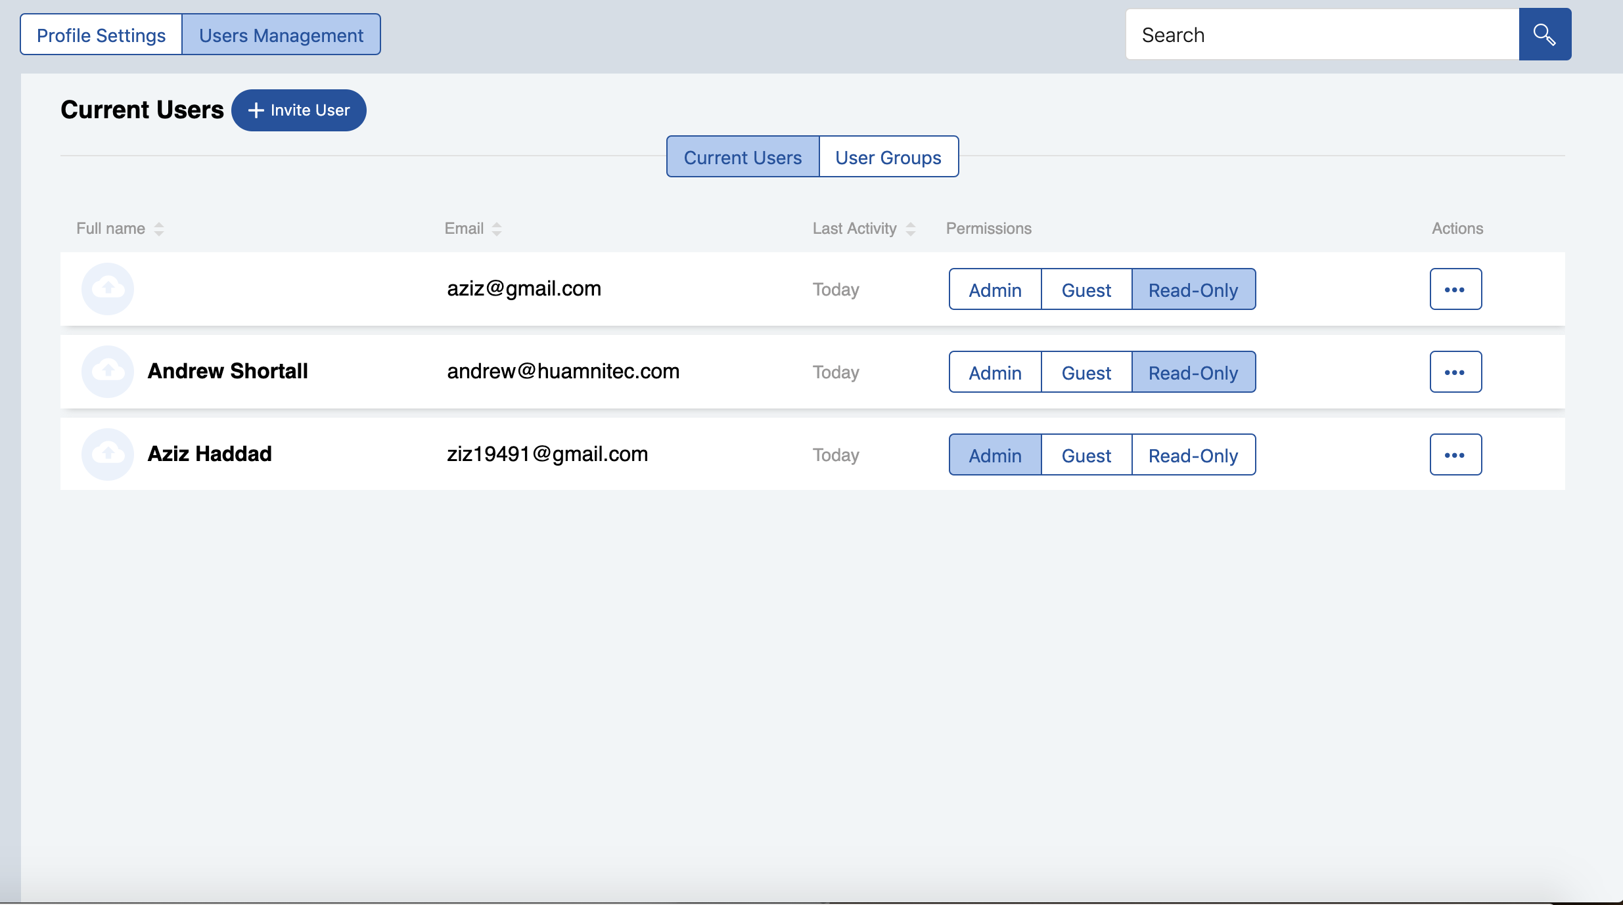Click the Invite User button

click(299, 110)
